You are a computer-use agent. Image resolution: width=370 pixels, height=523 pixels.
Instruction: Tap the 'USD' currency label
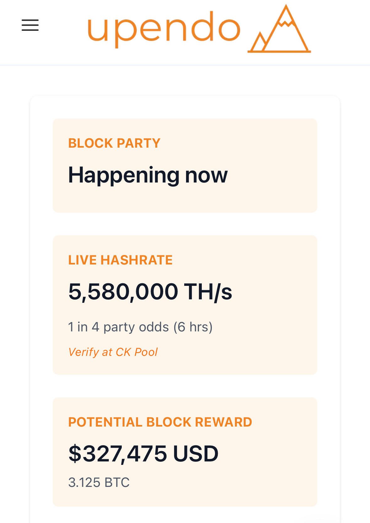click(x=196, y=454)
